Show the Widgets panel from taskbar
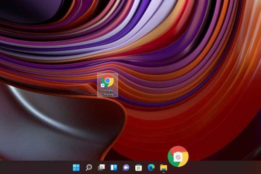This screenshot has width=261, height=174. click(114, 167)
